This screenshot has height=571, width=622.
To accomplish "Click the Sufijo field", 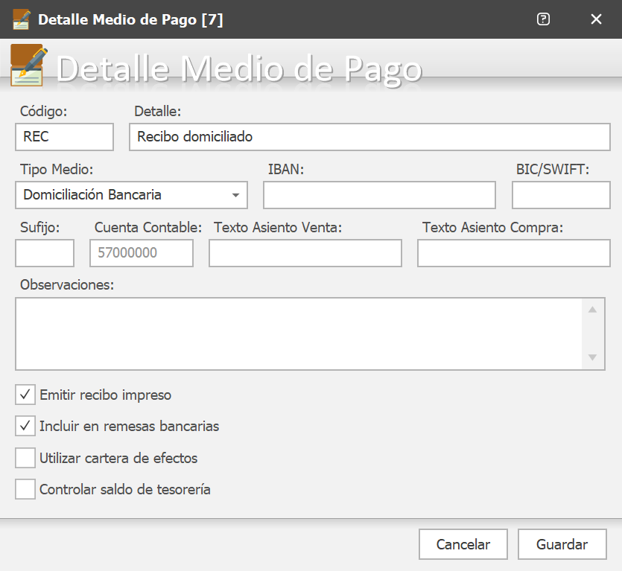I will coord(45,253).
